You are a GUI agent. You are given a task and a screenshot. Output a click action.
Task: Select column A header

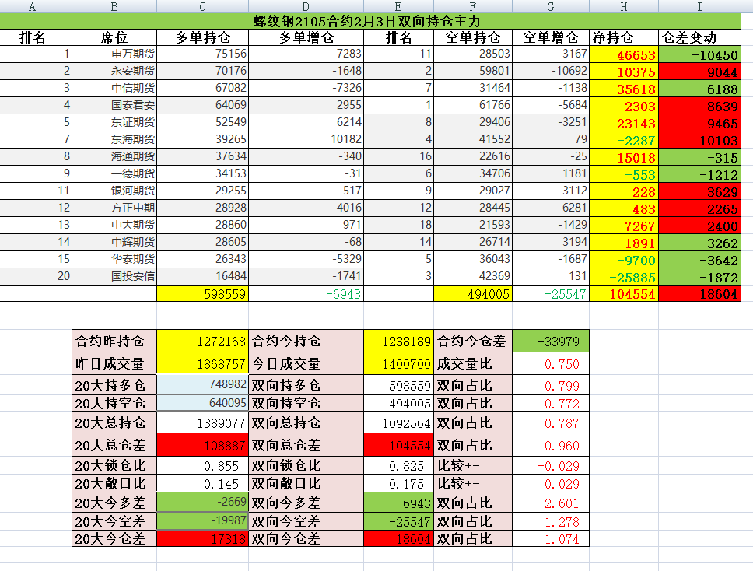(36, 6)
